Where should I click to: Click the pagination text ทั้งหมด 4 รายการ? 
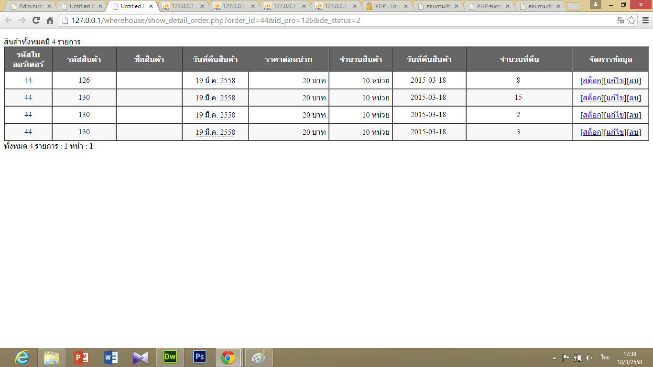tap(31, 146)
